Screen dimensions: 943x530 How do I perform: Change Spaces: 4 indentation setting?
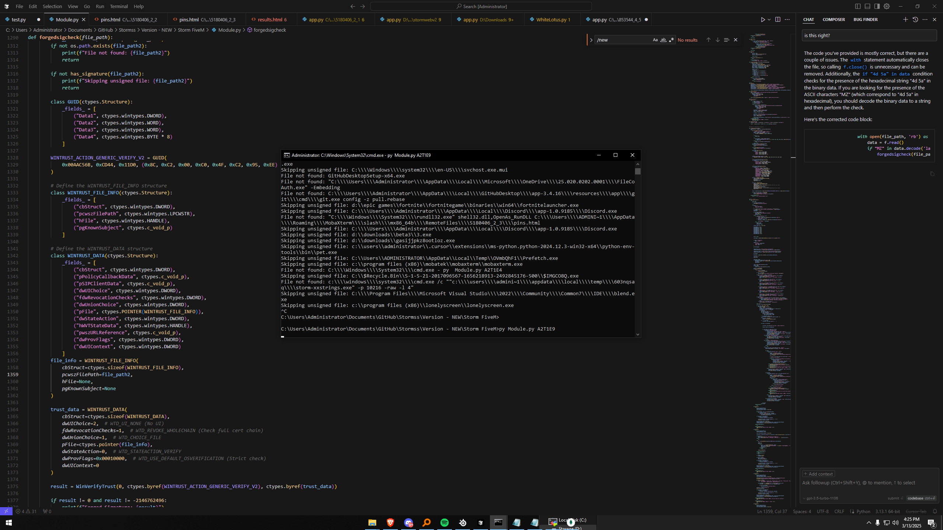[802, 511]
